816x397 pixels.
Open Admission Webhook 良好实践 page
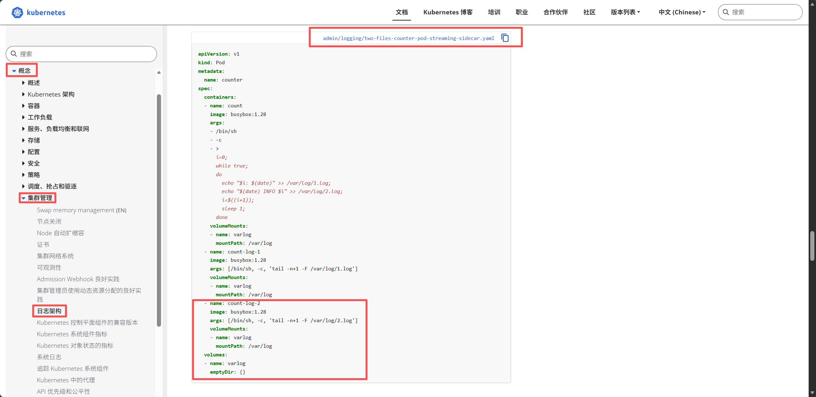pos(78,279)
